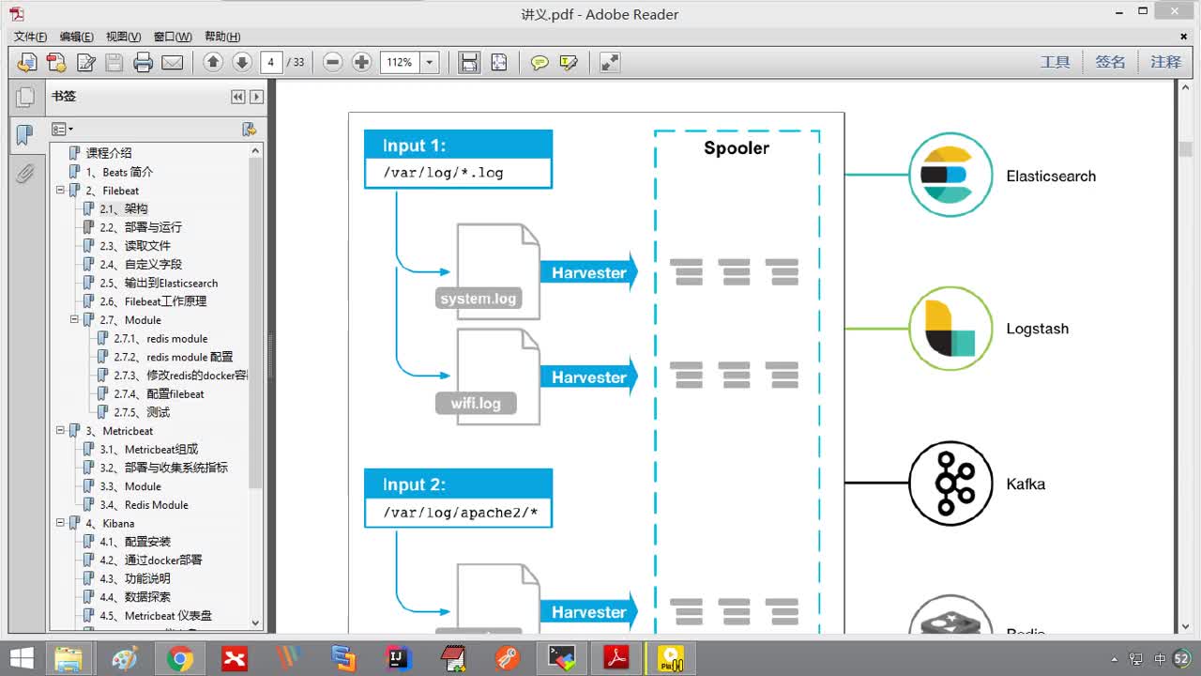Viewport: 1201px width, 676px height.
Task: Click the open file toolbar icon
Action: 27,63
